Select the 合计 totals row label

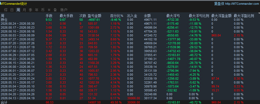(4, 102)
